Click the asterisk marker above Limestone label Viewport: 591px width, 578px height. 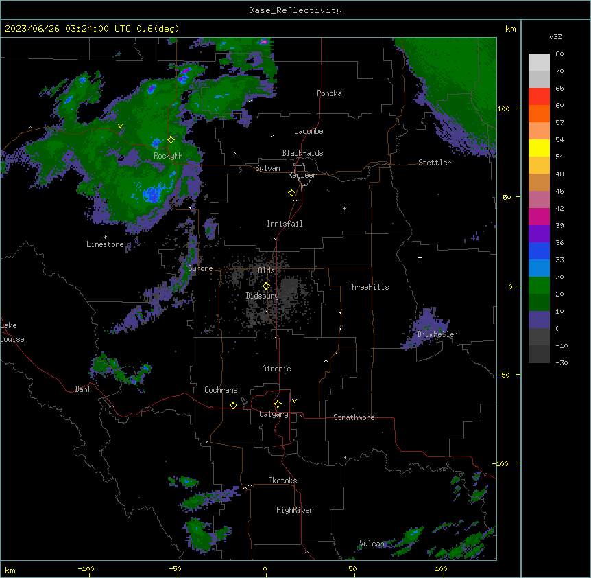(x=105, y=238)
